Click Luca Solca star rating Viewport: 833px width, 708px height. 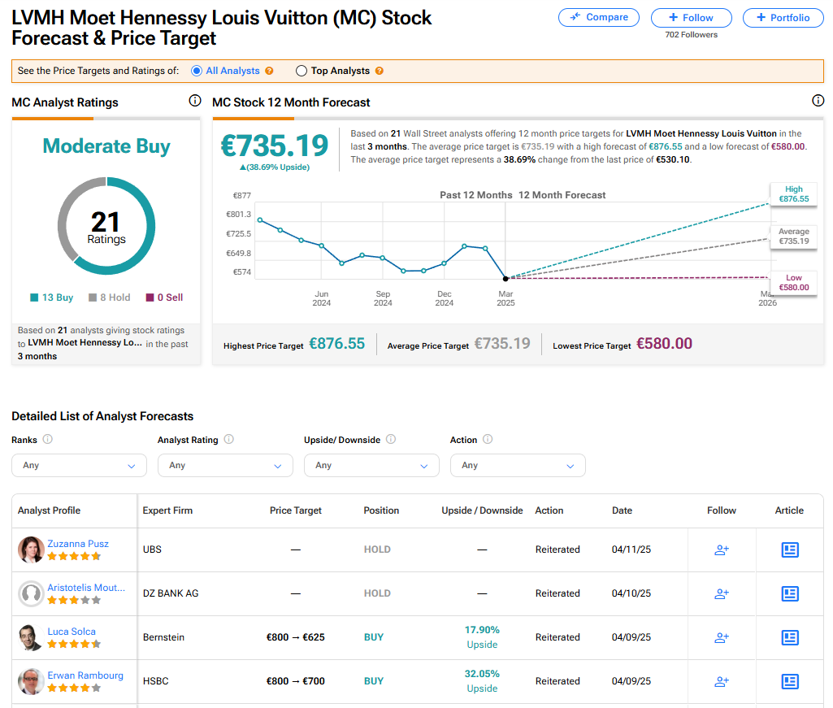[x=74, y=645]
